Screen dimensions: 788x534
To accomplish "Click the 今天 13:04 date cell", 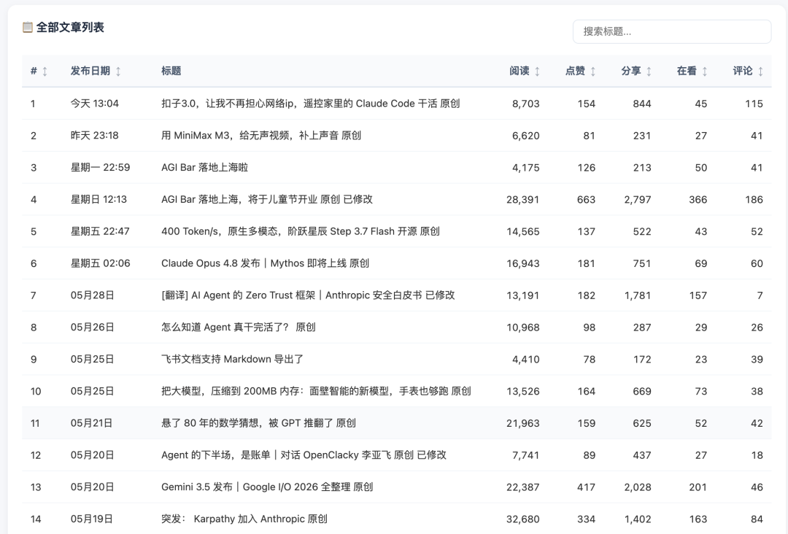I will pos(94,104).
